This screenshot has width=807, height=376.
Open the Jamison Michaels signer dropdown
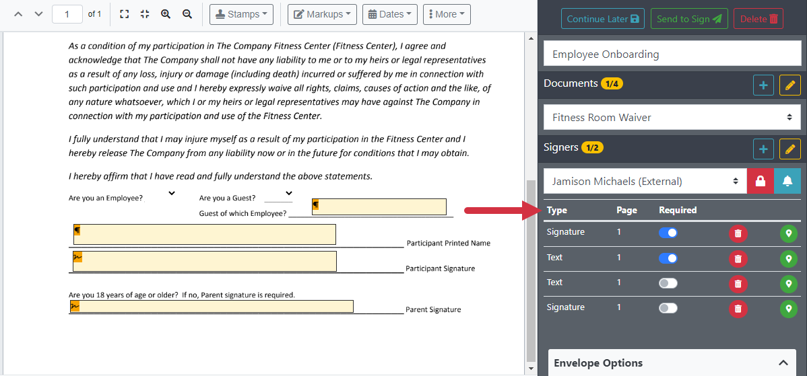[x=645, y=181]
